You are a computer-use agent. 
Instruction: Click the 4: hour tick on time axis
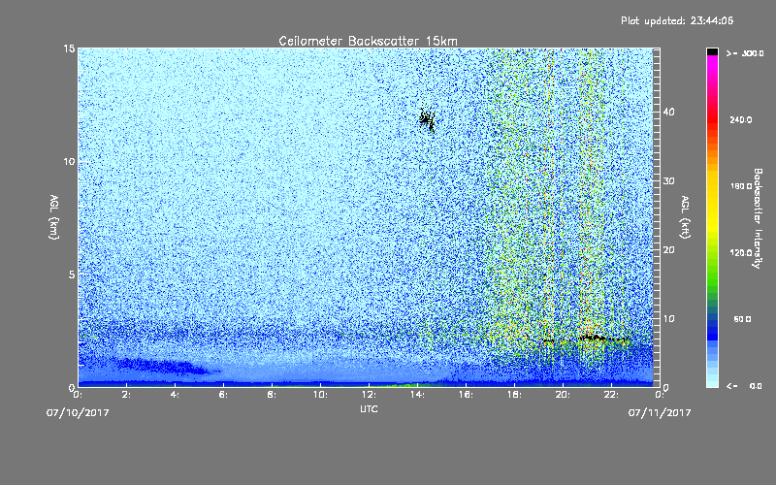[x=175, y=395]
